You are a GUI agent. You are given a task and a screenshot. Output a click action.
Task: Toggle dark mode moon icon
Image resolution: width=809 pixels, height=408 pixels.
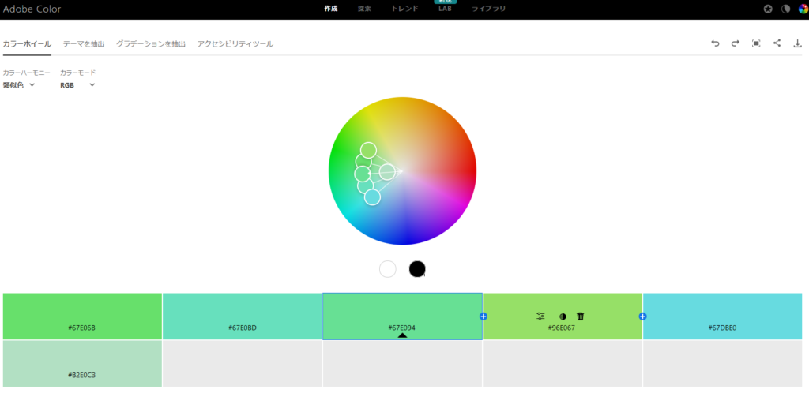click(786, 9)
